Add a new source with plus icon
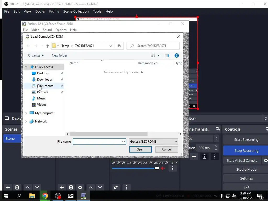Screen dimensions: 268x201 pyautogui.click(x=62, y=187)
